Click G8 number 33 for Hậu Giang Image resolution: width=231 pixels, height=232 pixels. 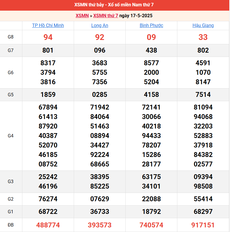click(203, 37)
